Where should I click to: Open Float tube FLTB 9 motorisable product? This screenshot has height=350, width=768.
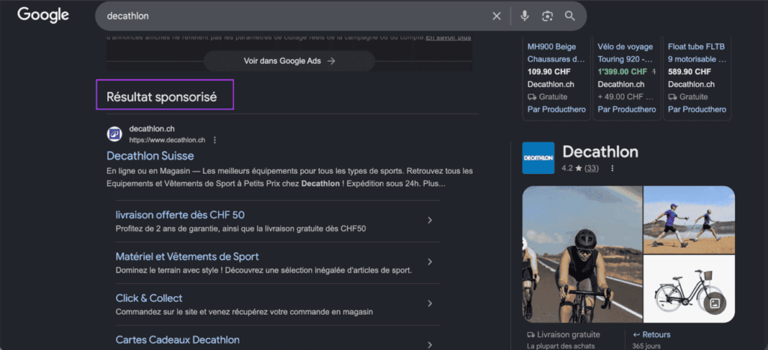click(697, 53)
